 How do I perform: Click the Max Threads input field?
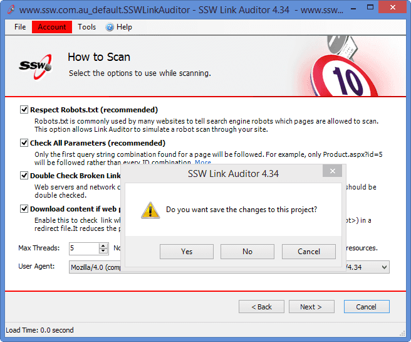[x=81, y=248]
